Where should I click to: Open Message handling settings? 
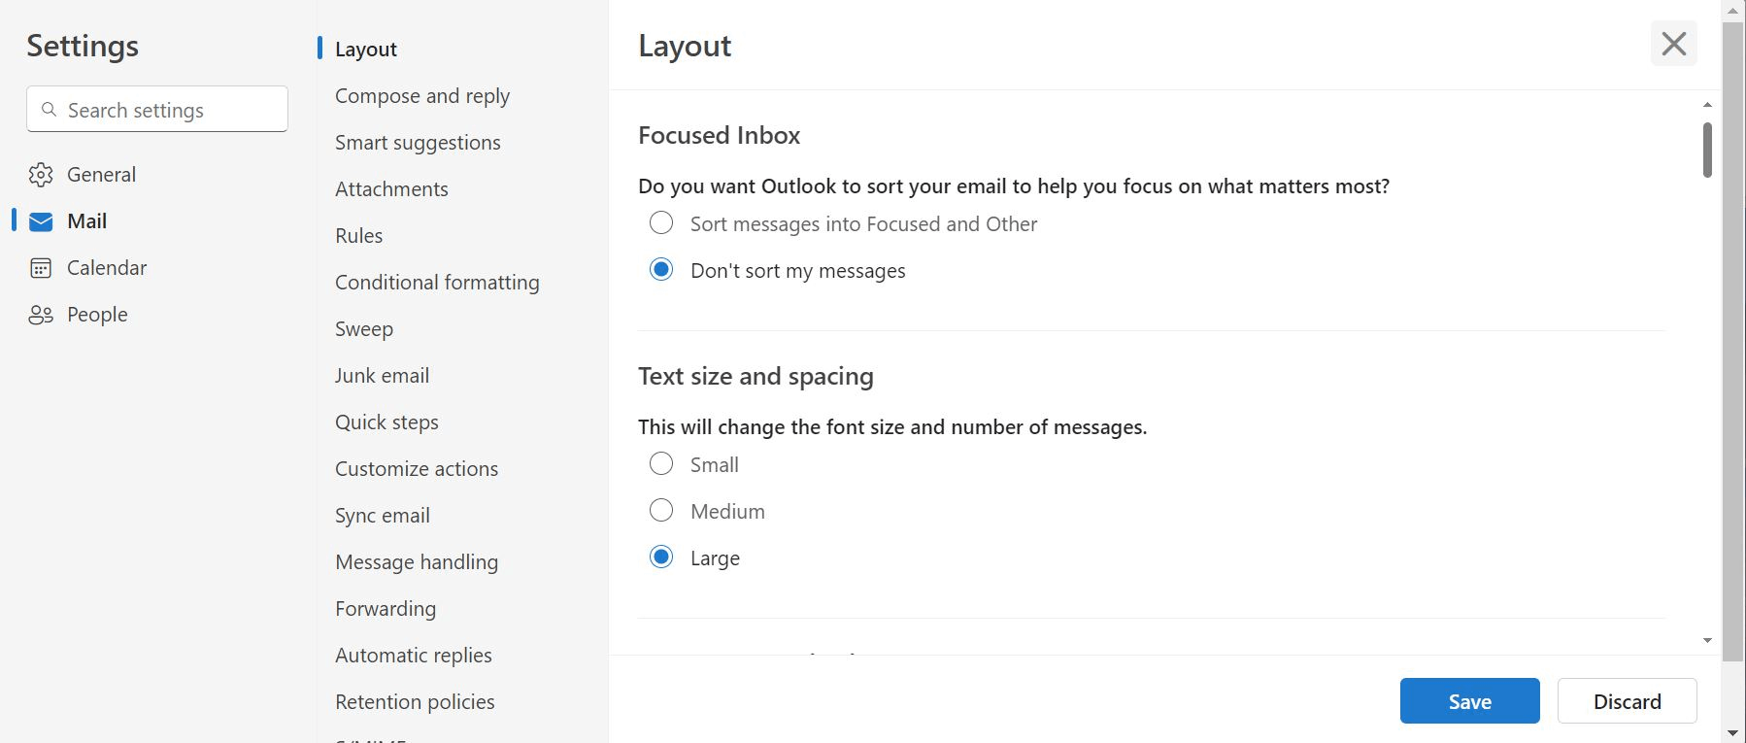pos(417,561)
